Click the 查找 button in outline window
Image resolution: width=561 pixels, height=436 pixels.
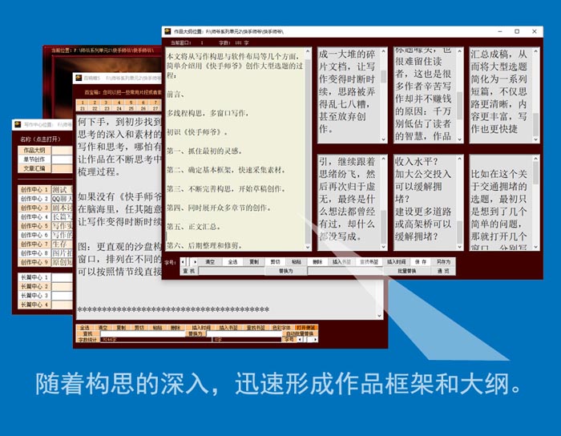(188, 271)
